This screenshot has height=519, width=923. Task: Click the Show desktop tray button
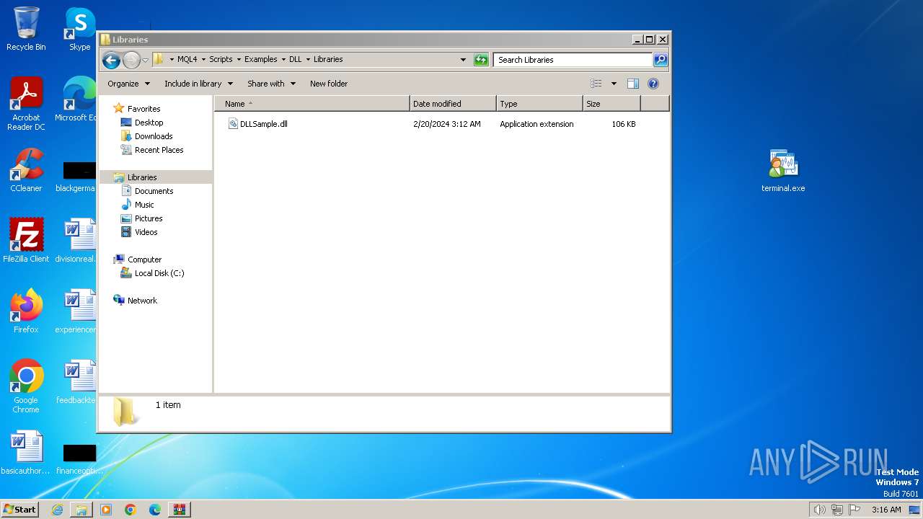click(x=914, y=510)
